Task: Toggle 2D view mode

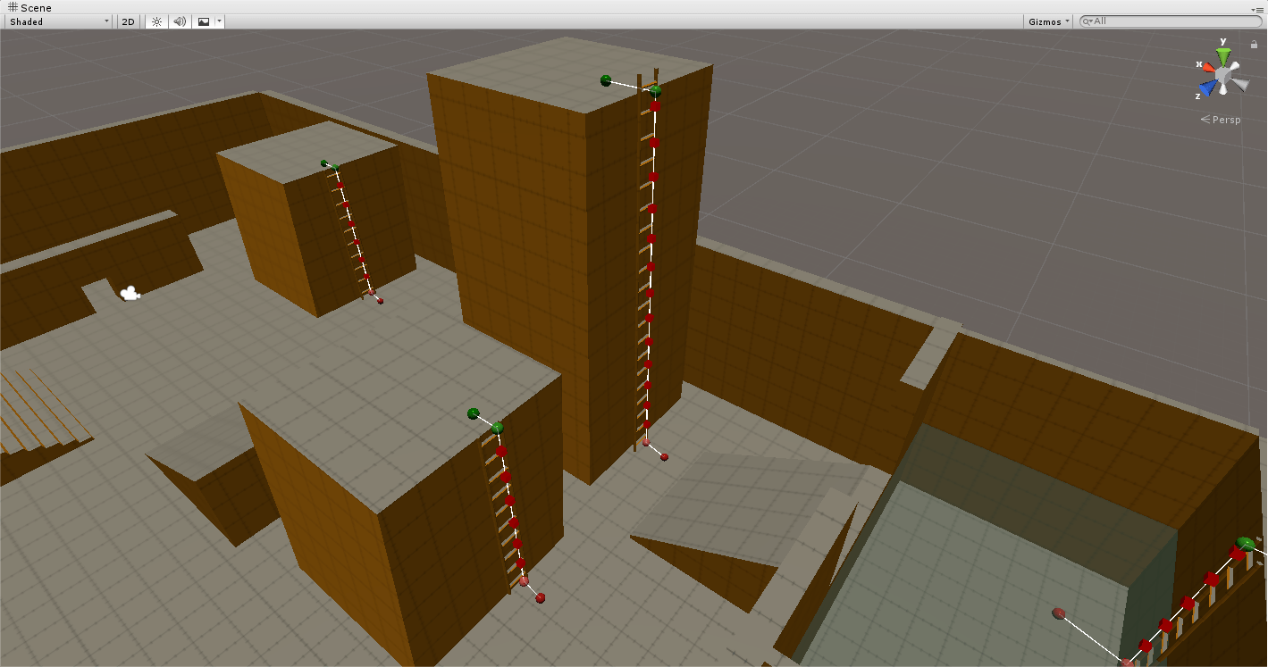Action: pos(128,21)
